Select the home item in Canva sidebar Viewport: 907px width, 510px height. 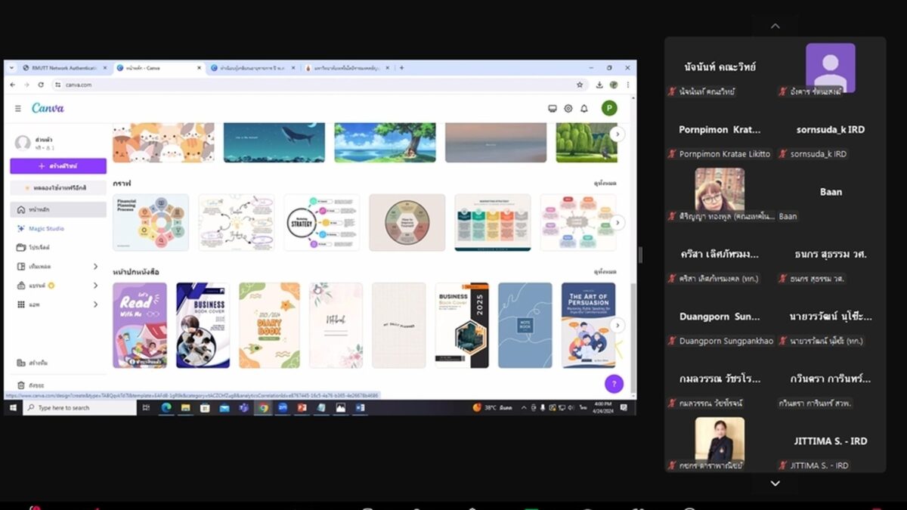click(x=57, y=209)
